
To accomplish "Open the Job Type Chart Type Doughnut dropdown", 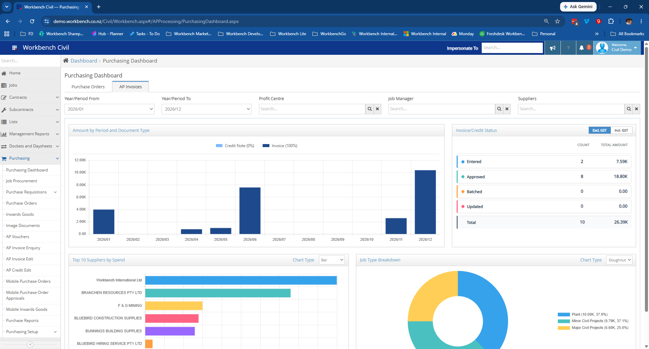I will click(x=619, y=260).
